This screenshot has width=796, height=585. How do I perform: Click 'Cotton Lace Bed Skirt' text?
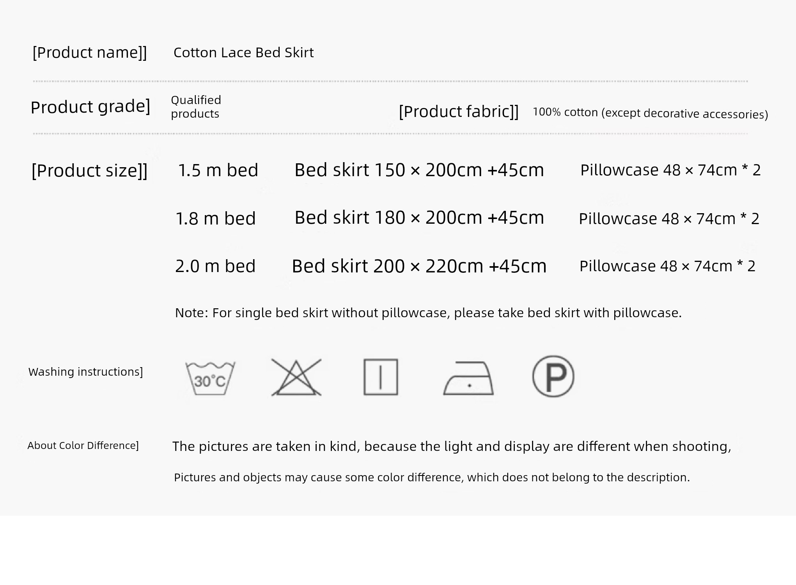coord(243,53)
